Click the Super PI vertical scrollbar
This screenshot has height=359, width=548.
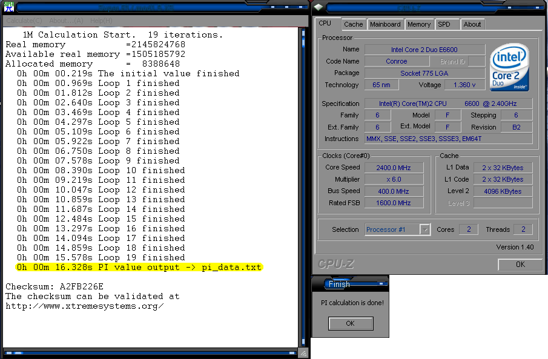point(303,187)
